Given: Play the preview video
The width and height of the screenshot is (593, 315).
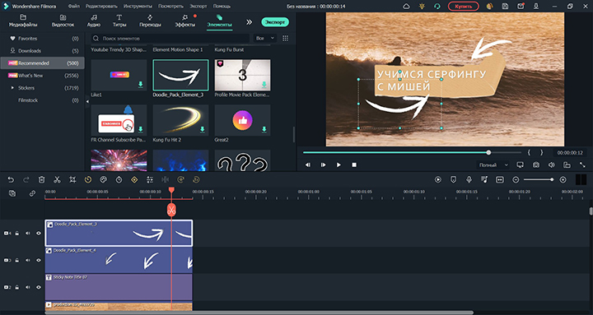Looking at the screenshot, I should [339, 165].
